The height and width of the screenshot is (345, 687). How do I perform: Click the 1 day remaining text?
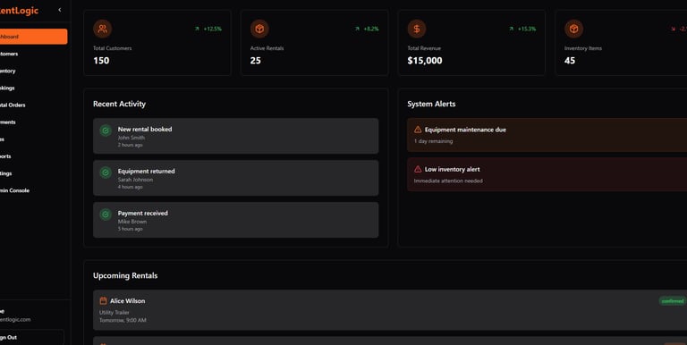pyautogui.click(x=433, y=141)
